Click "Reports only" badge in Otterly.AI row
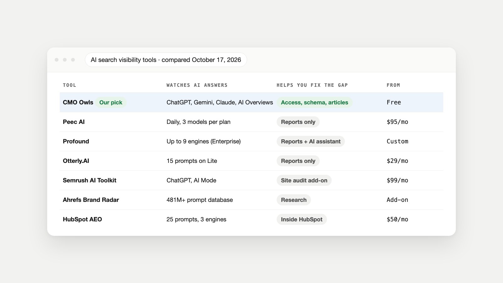The width and height of the screenshot is (503, 283). tap(298, 161)
